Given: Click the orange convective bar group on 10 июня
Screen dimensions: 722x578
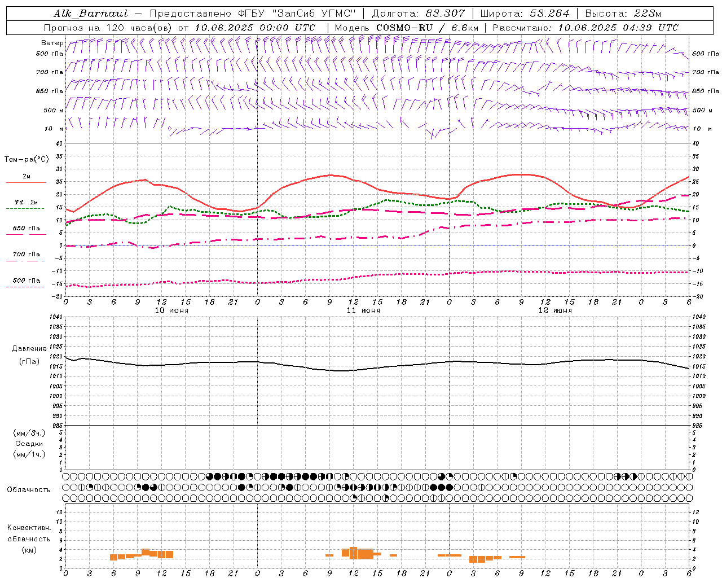Looking at the screenshot, I should coord(142,554).
